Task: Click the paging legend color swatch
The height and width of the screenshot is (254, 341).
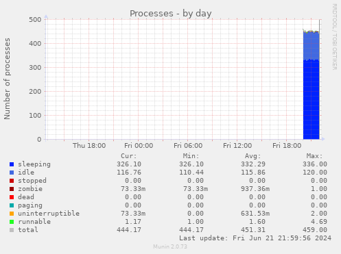Action: (x=12, y=205)
